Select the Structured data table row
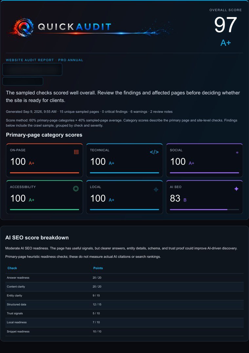 125,305
